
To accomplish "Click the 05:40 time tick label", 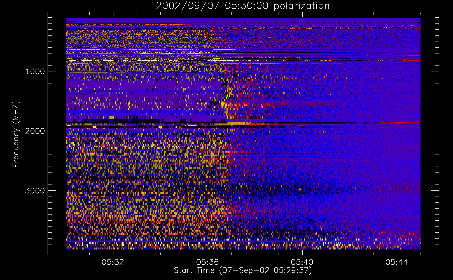I will tap(302, 262).
